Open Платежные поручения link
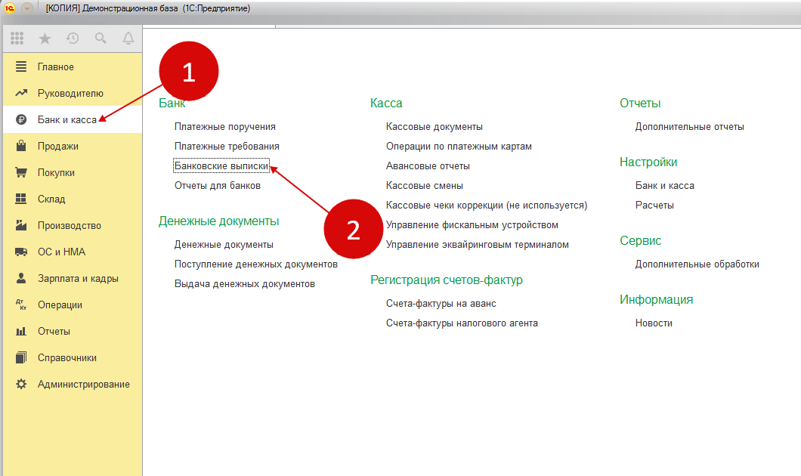Viewport: 801px width, 476px height. click(x=224, y=127)
